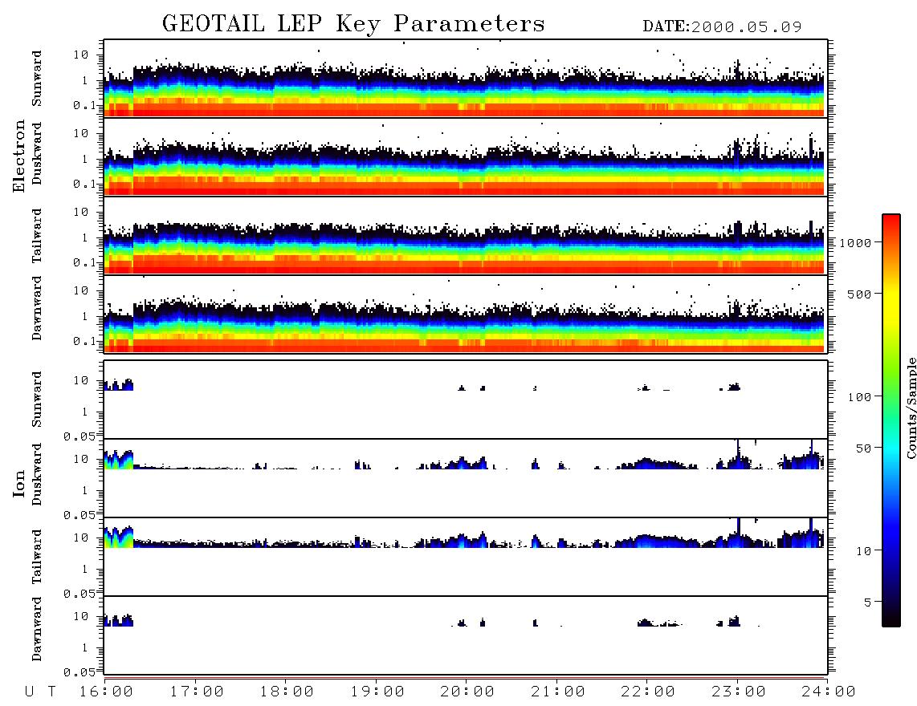Screen dimensions: 917x706
Task: Click the 18:00 time tick label
Action: tap(287, 692)
